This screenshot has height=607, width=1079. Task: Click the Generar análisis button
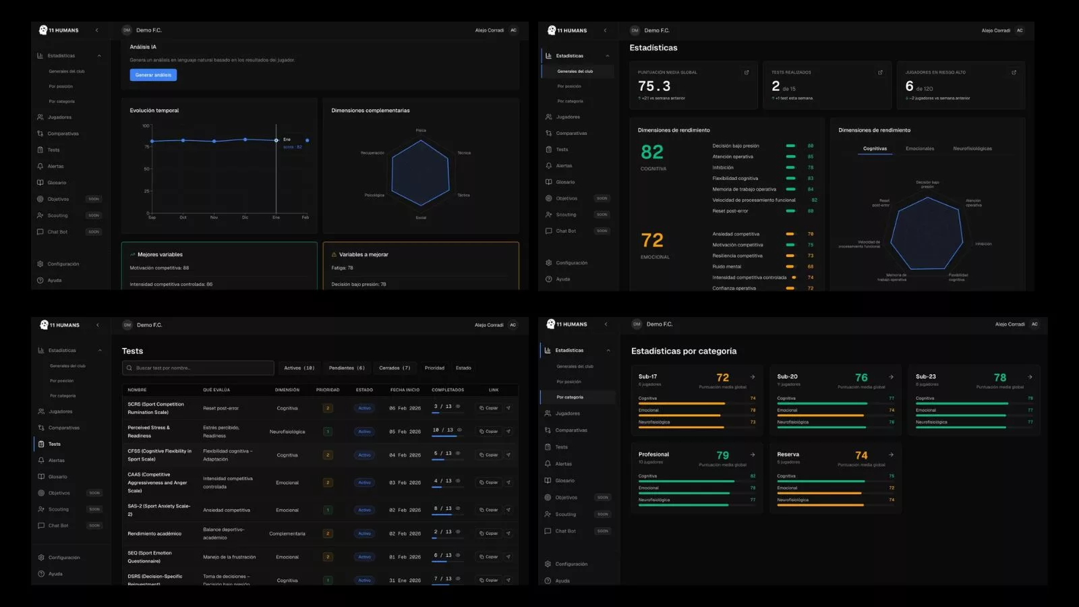pyautogui.click(x=153, y=75)
